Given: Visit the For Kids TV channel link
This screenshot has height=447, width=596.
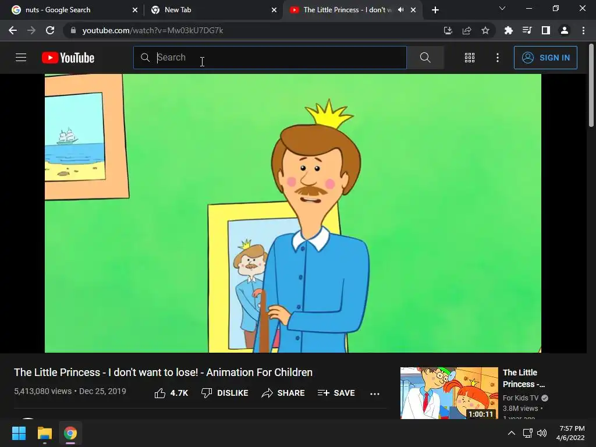Looking at the screenshot, I should pyautogui.click(x=520, y=398).
